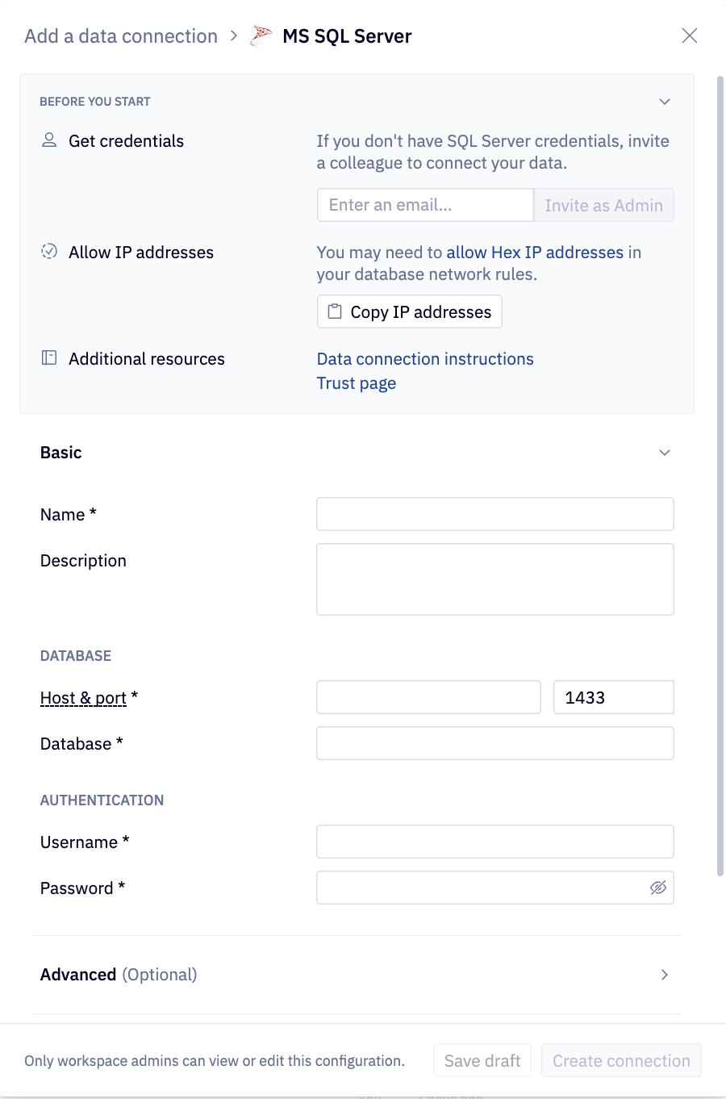Toggle password visibility eye icon
The image size is (726, 1099).
(x=658, y=888)
